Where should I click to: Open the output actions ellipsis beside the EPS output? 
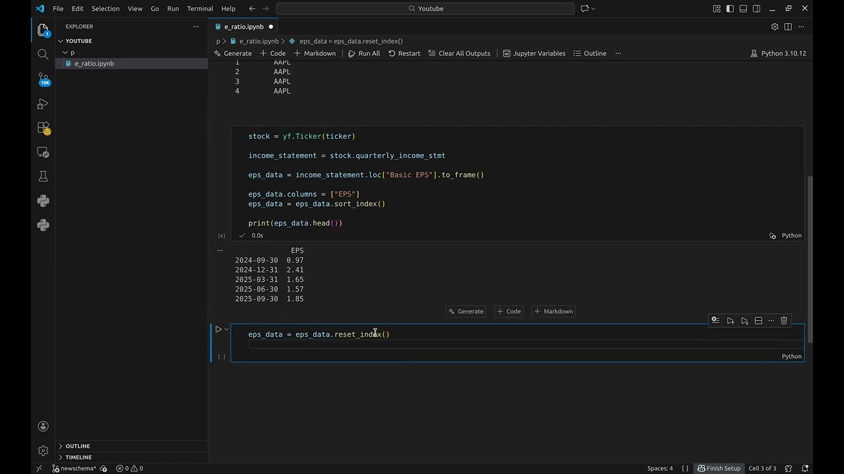pyautogui.click(x=220, y=250)
